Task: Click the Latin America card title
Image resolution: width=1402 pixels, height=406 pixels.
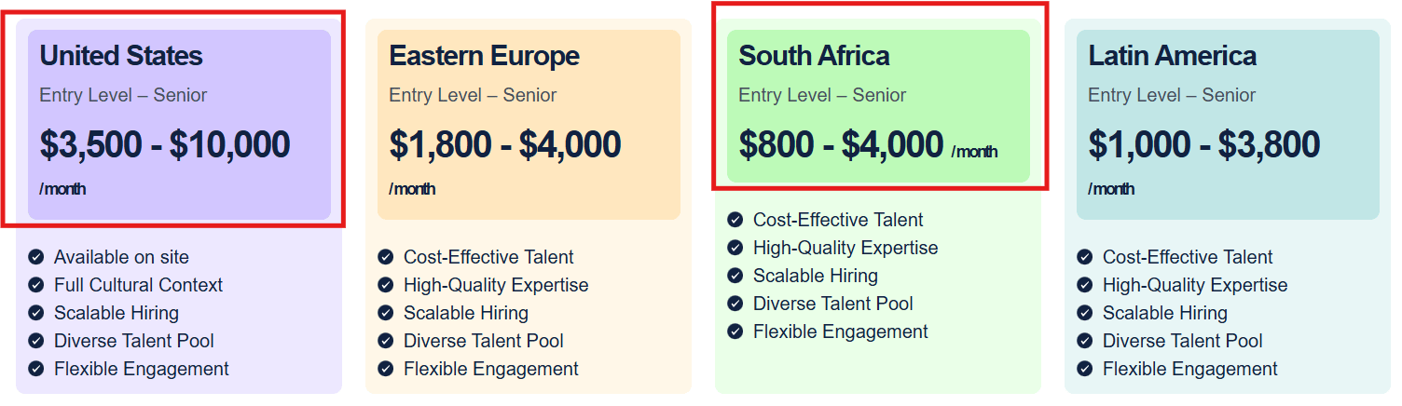Action: (x=1172, y=56)
